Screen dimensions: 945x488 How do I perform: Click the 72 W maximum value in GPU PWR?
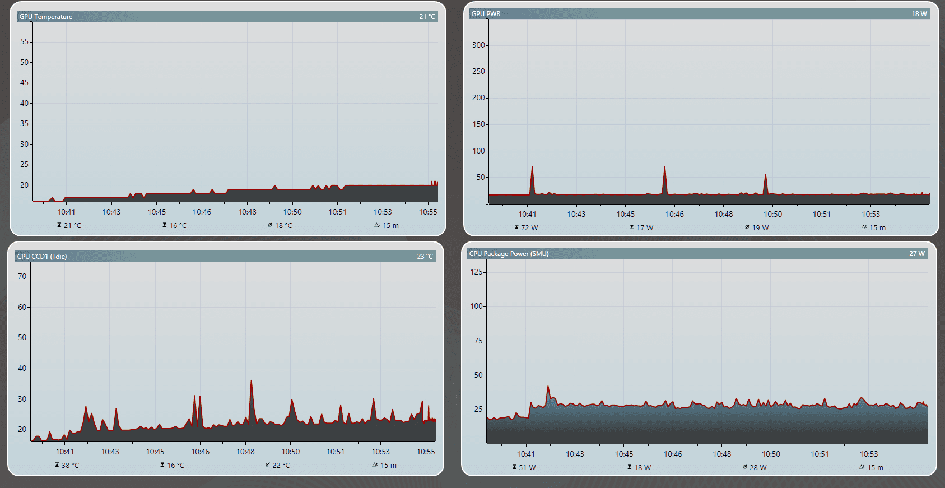click(529, 228)
